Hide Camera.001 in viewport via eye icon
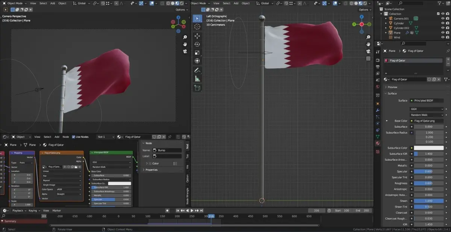Screen dimensions: 451x232 tap(442, 18)
